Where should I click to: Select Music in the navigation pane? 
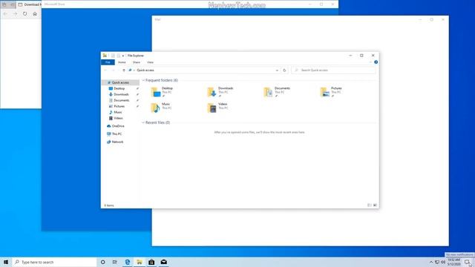[117, 112]
